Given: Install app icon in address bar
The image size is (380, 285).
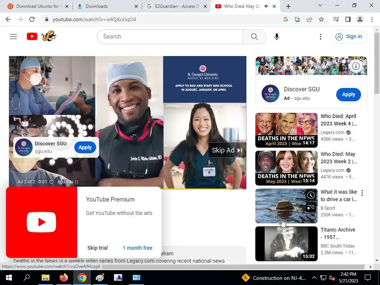Looking at the screenshot, I should coord(297,19).
